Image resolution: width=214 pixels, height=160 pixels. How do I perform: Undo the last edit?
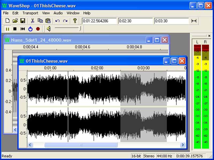point(58,21)
